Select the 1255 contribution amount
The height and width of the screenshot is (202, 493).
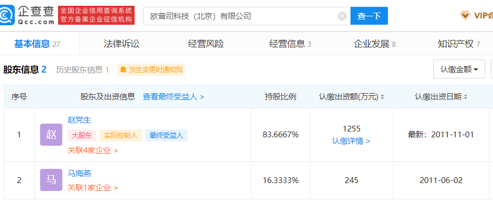(x=352, y=129)
